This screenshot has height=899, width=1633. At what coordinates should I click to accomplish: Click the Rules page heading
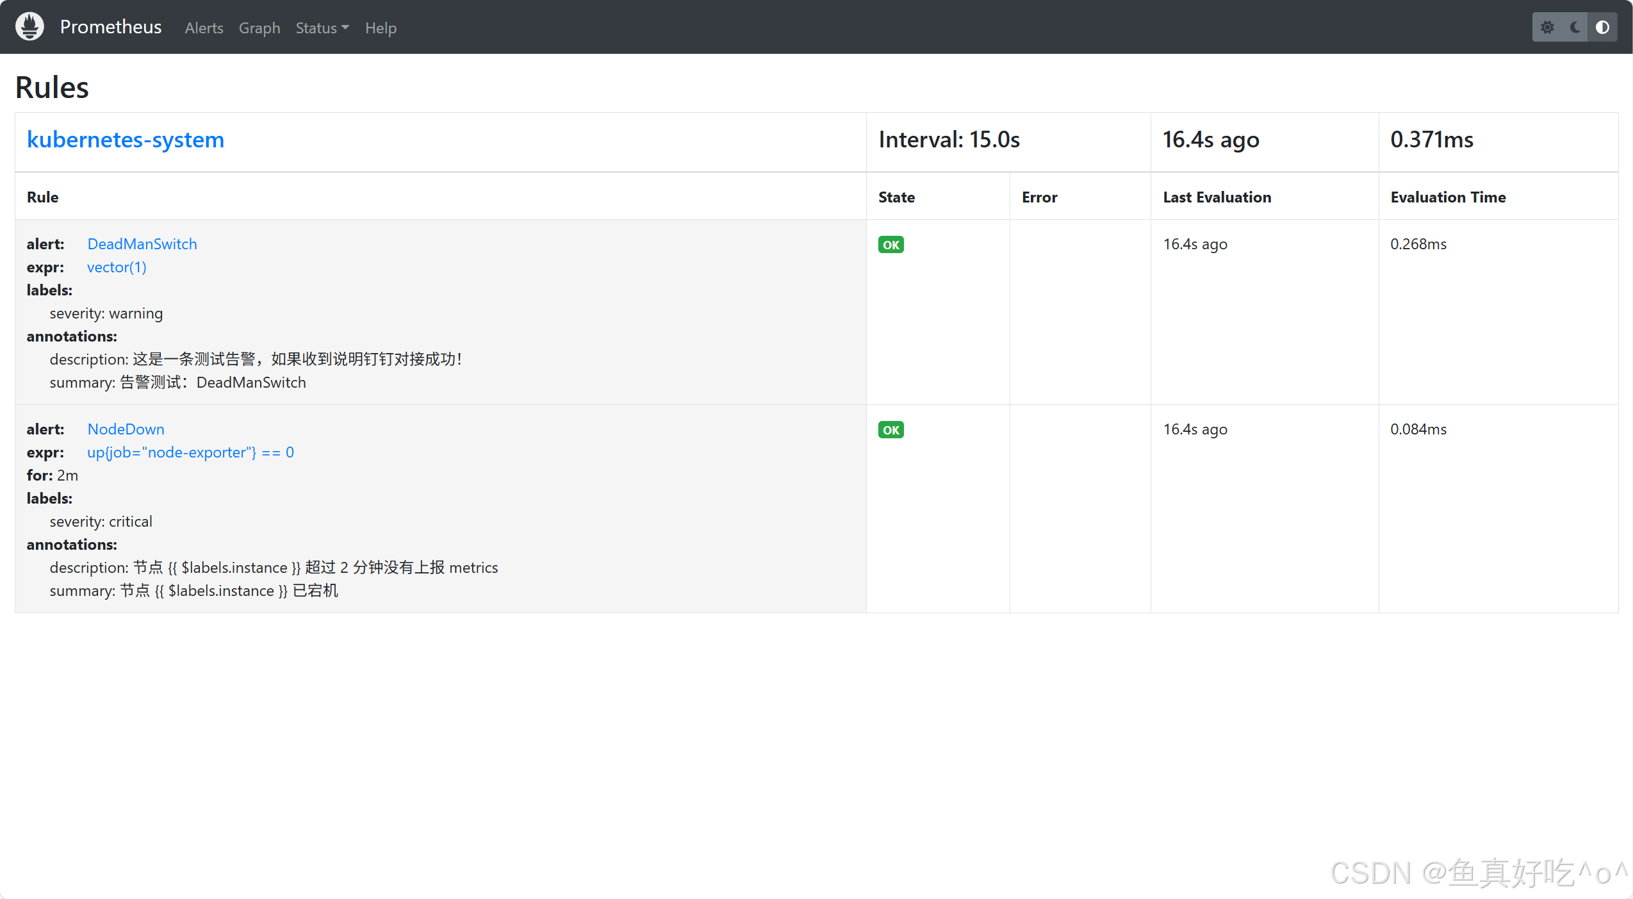click(x=52, y=87)
